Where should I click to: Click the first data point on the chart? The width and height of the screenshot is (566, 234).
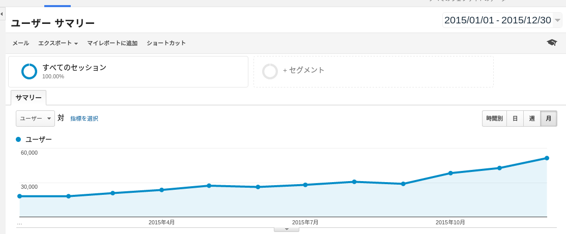pos(20,196)
